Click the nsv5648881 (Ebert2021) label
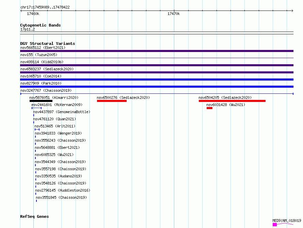The height and width of the screenshot is (228, 303). (57, 147)
